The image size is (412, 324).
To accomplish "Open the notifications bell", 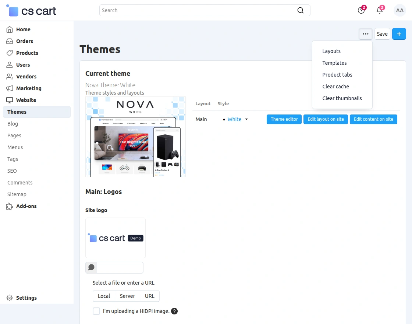I will [x=379, y=10].
